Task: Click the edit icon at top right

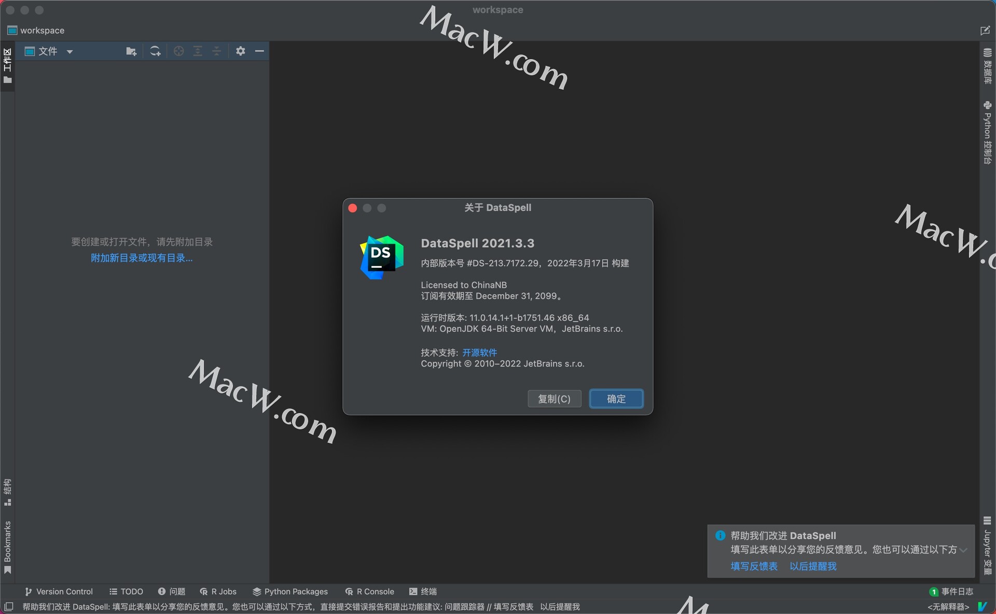Action: click(x=985, y=31)
